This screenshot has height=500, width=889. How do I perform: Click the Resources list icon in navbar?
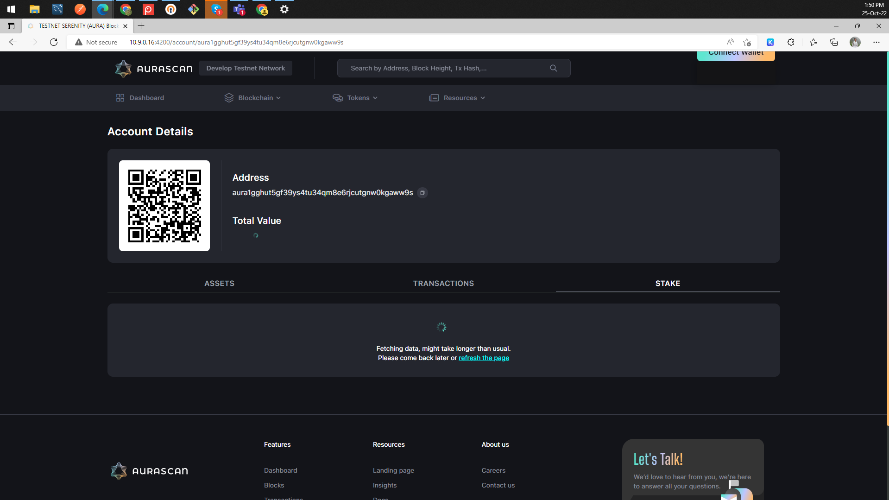coord(434,98)
